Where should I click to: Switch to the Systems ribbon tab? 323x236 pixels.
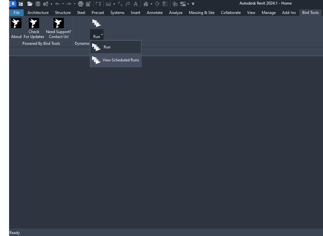point(117,13)
